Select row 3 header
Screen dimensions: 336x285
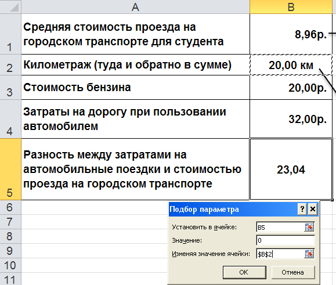pyautogui.click(x=10, y=88)
